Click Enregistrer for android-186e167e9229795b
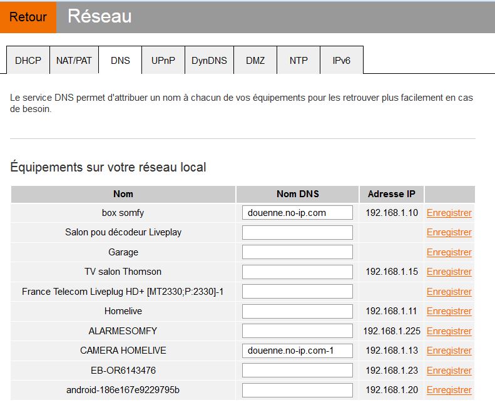This screenshot has height=420, width=495. click(x=449, y=390)
